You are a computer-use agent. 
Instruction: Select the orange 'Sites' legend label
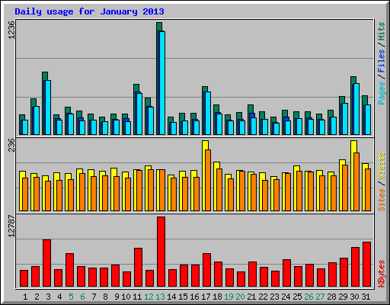381,200
